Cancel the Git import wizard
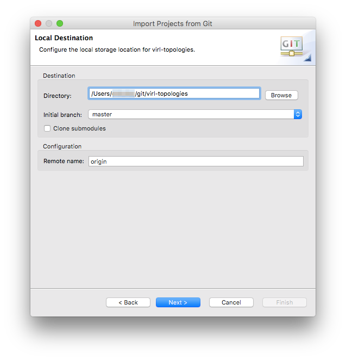Image resolution: width=346 pixels, height=360 pixels. pos(231,302)
